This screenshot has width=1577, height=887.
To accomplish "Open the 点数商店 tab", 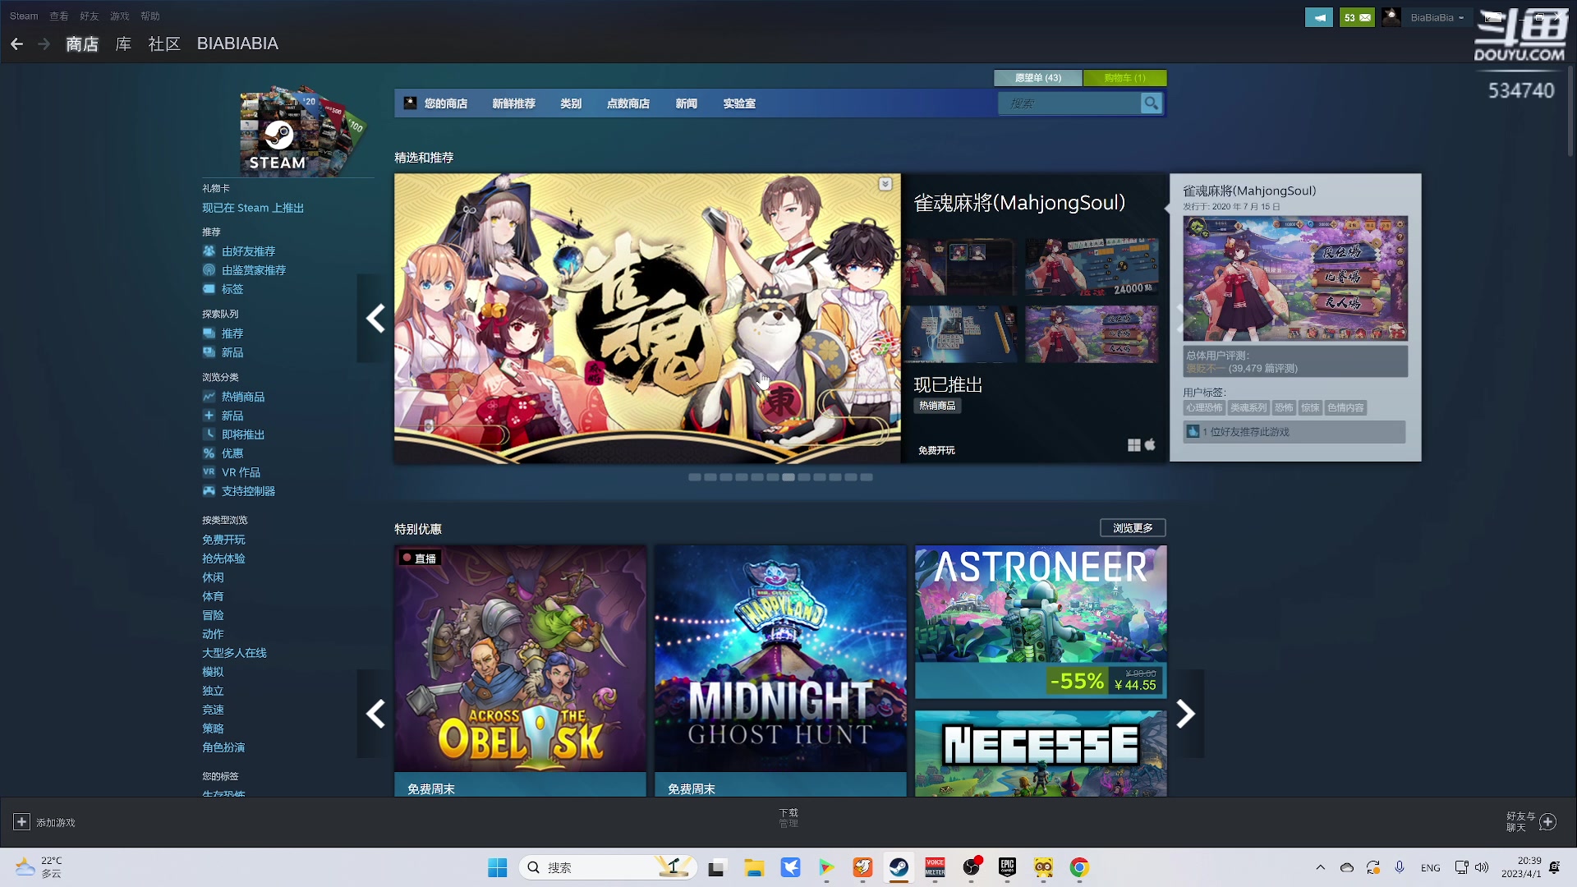I will point(628,103).
